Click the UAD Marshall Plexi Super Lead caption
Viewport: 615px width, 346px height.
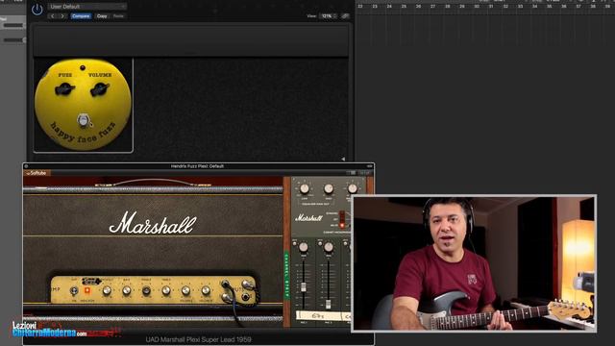(x=199, y=339)
